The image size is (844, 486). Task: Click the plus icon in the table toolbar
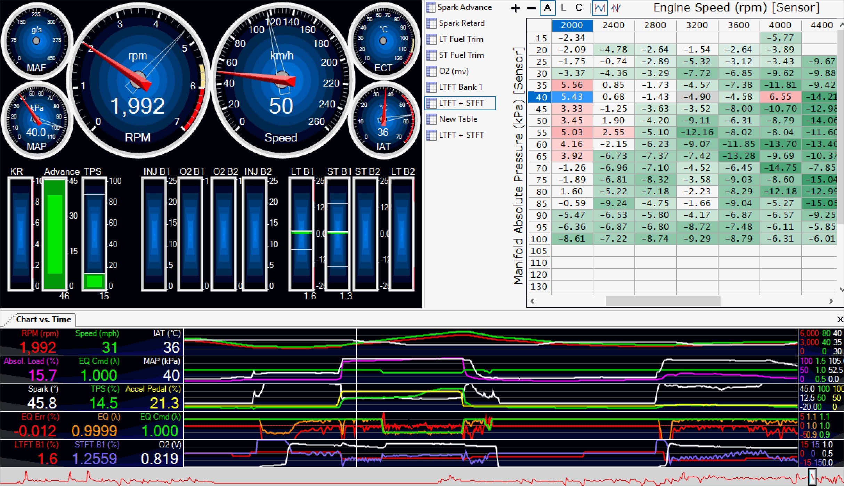(x=516, y=8)
